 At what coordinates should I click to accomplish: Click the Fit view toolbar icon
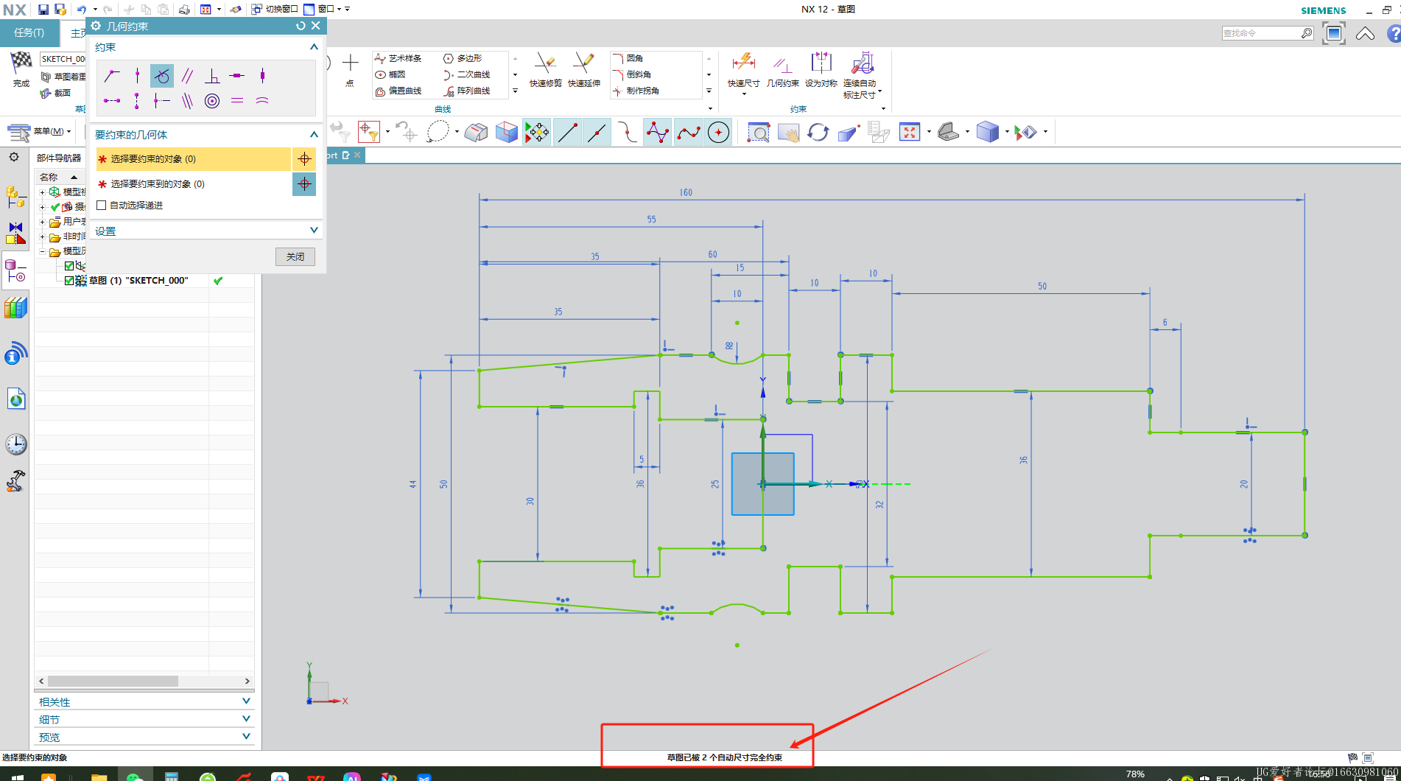[910, 132]
